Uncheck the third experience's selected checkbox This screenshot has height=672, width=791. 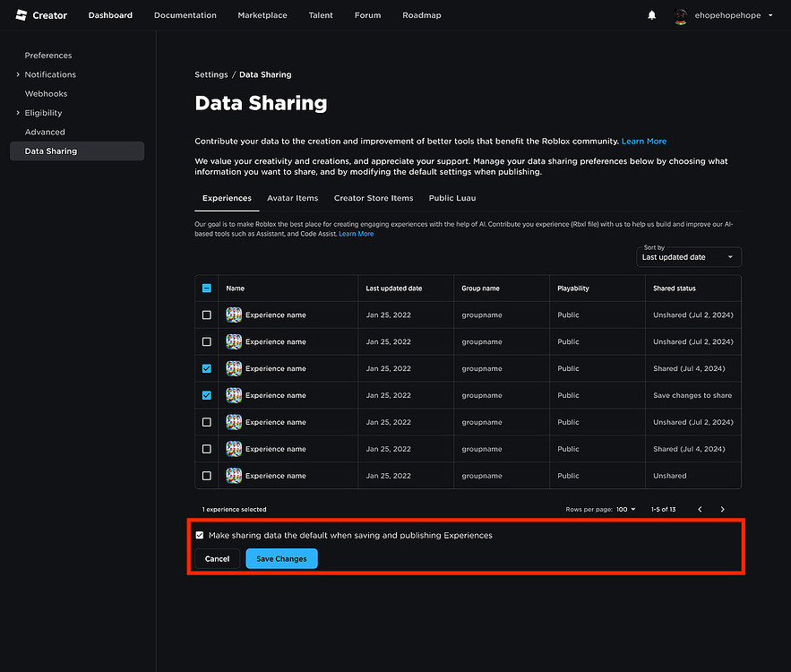point(206,368)
